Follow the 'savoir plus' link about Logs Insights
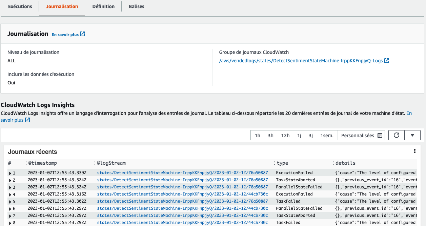This screenshot has width=426, height=226. coord(15,120)
